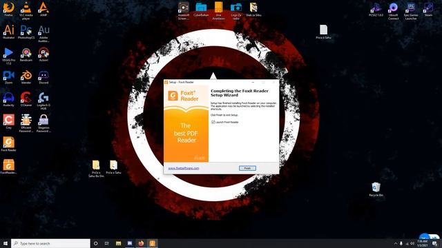The height and width of the screenshot is (248, 442).
Task: Select the Steam desktop shortcut
Action: coord(428,10)
